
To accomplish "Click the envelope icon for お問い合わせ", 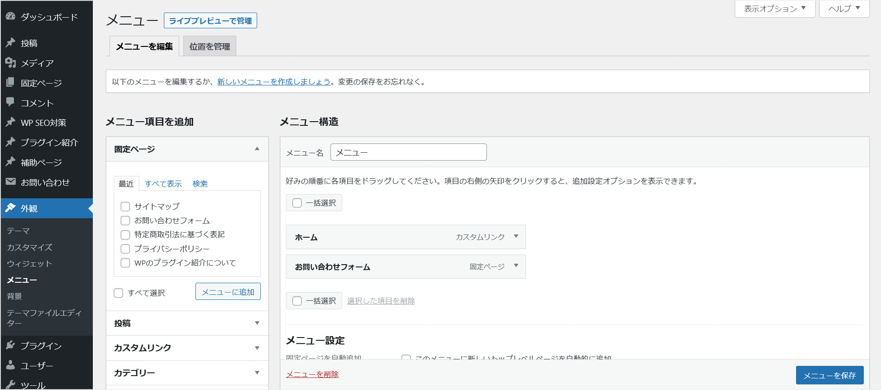I will pyautogui.click(x=10, y=182).
